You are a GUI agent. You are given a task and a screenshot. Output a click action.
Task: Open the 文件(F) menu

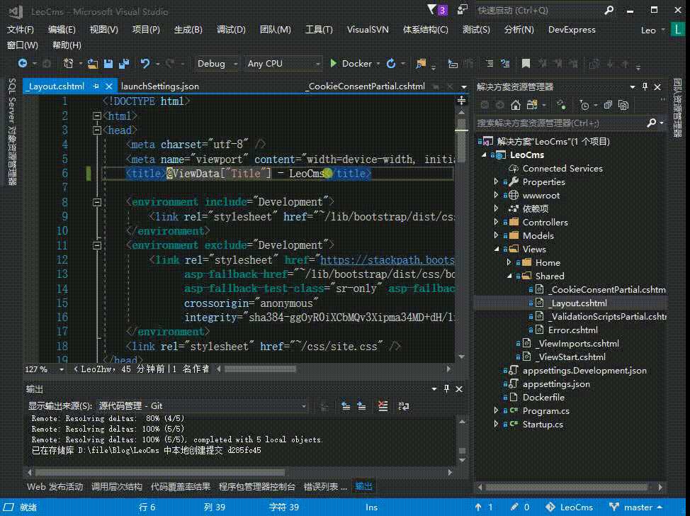coord(21,30)
